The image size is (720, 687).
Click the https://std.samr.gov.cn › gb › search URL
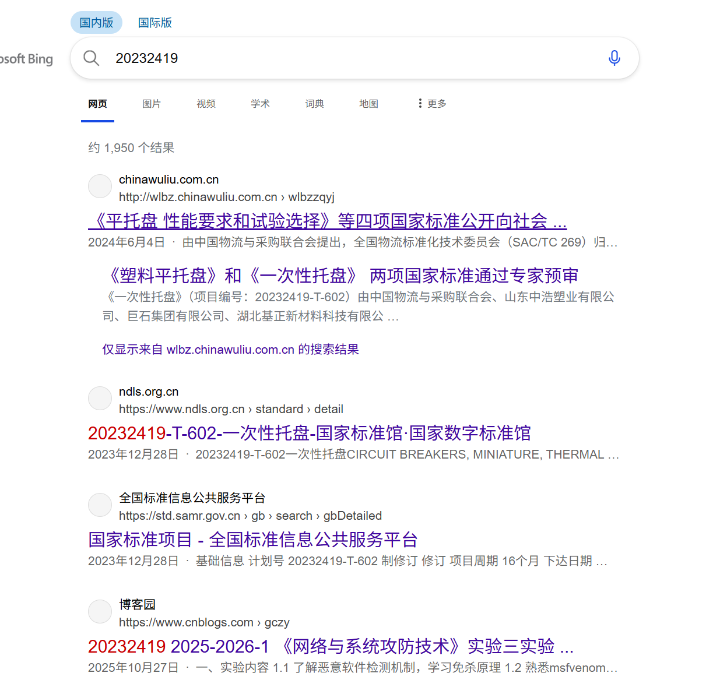pos(250,516)
